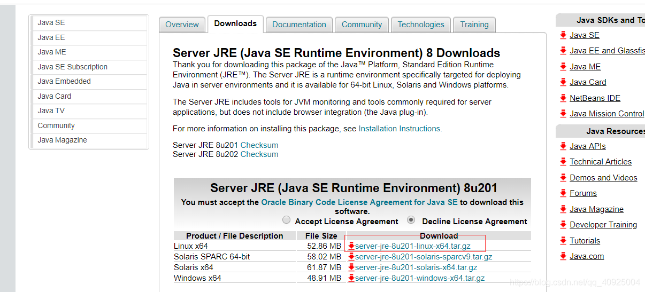Image resolution: width=645 pixels, height=292 pixels.
Task: Open Community in the left sidebar
Action: tap(90, 125)
